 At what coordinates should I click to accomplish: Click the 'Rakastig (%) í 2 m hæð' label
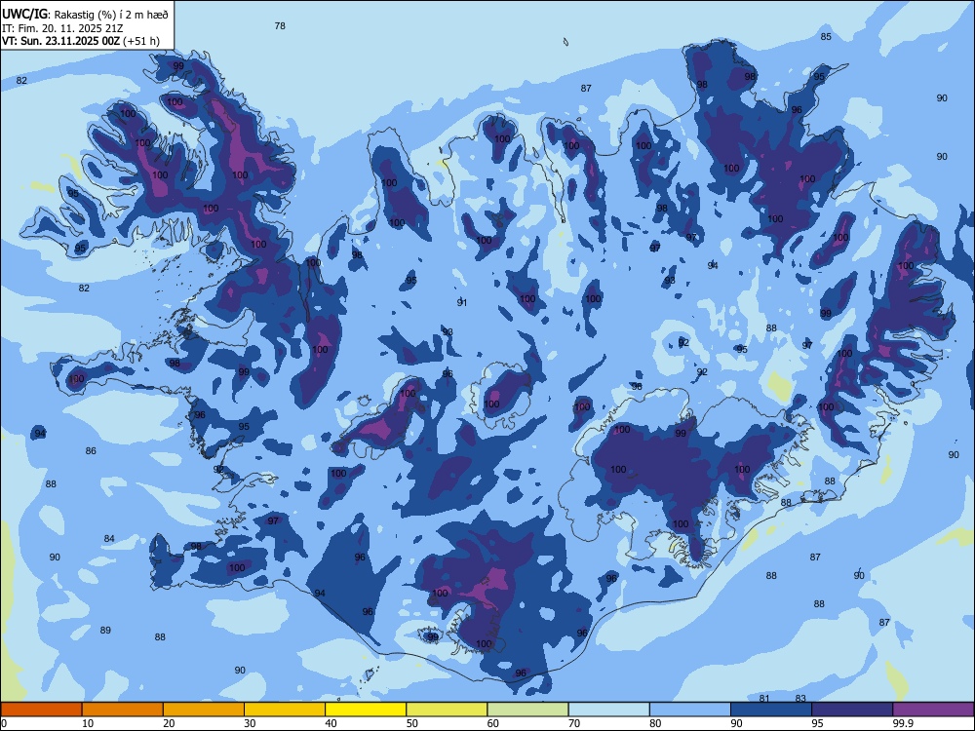(x=111, y=15)
